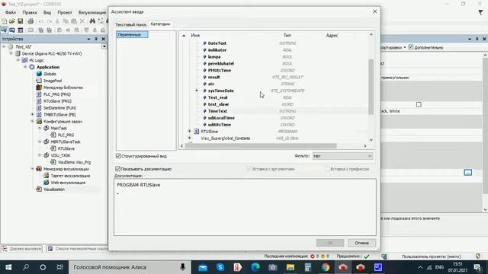
Task: Click the Redo toolbar icon
Action: [x=49, y=21]
